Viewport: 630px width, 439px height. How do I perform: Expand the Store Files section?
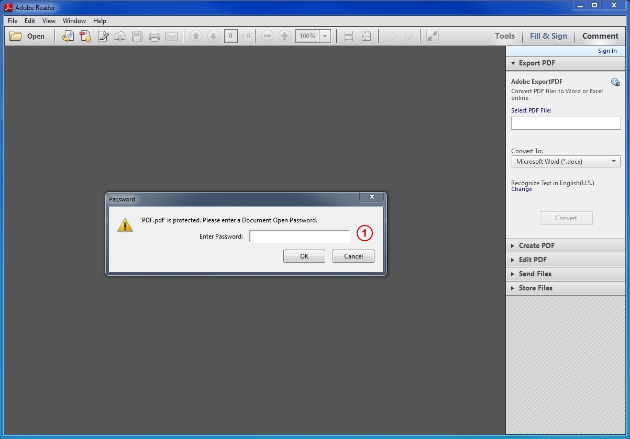coord(566,288)
